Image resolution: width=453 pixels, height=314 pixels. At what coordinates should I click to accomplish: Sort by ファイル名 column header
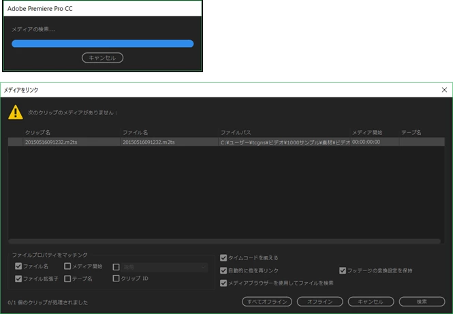(135, 132)
